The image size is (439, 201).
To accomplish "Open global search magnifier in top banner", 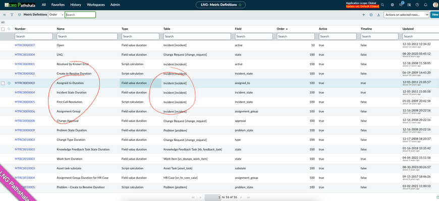I will tap(382, 5).
